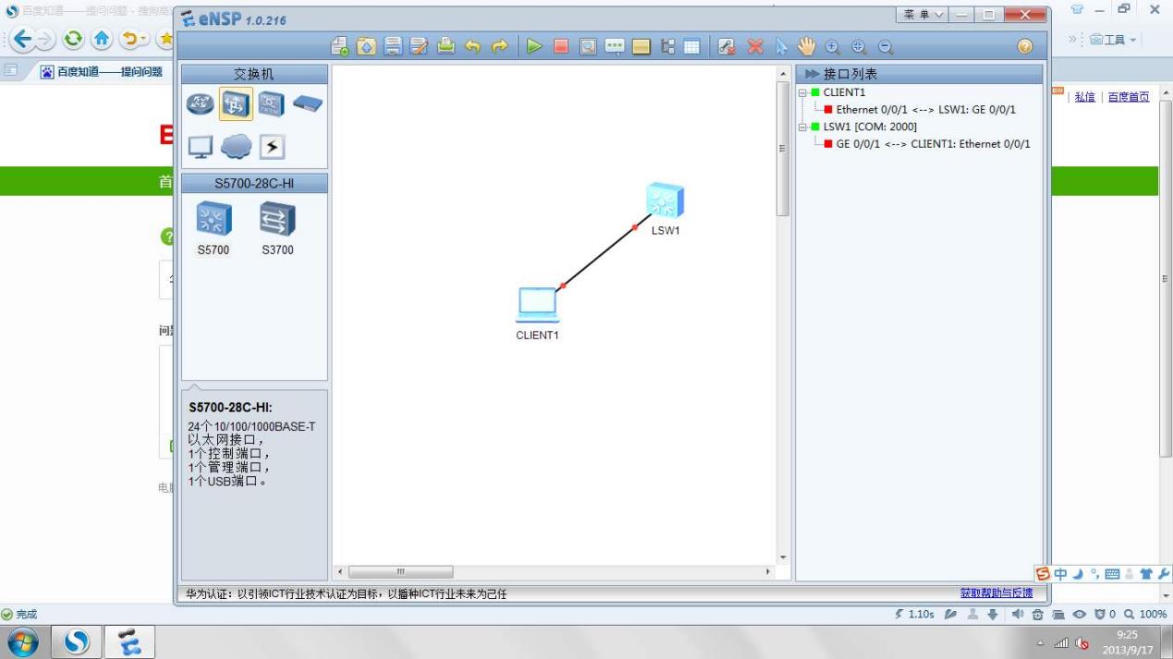Viewport: 1173px width, 659px height.
Task: Click the canvas vertical scrollbar thumb
Action: point(783,148)
